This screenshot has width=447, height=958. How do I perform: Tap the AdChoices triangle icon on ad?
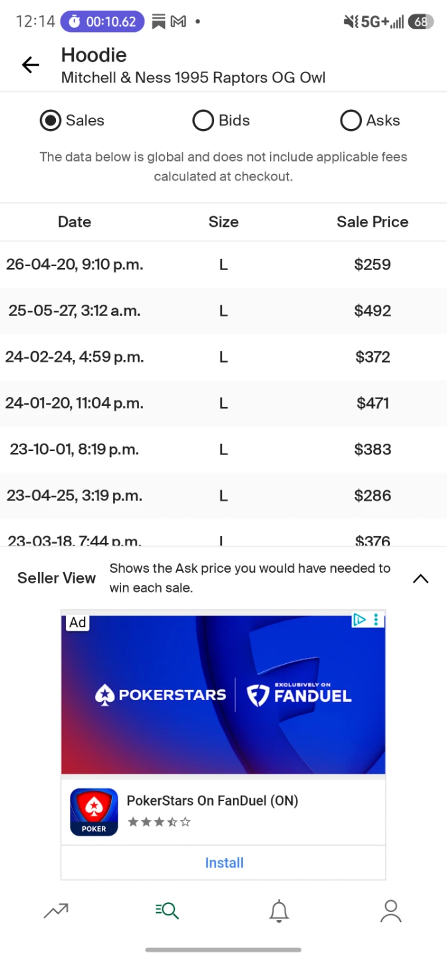(359, 620)
